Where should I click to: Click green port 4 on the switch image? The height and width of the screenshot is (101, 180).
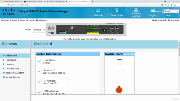pos(91,30)
